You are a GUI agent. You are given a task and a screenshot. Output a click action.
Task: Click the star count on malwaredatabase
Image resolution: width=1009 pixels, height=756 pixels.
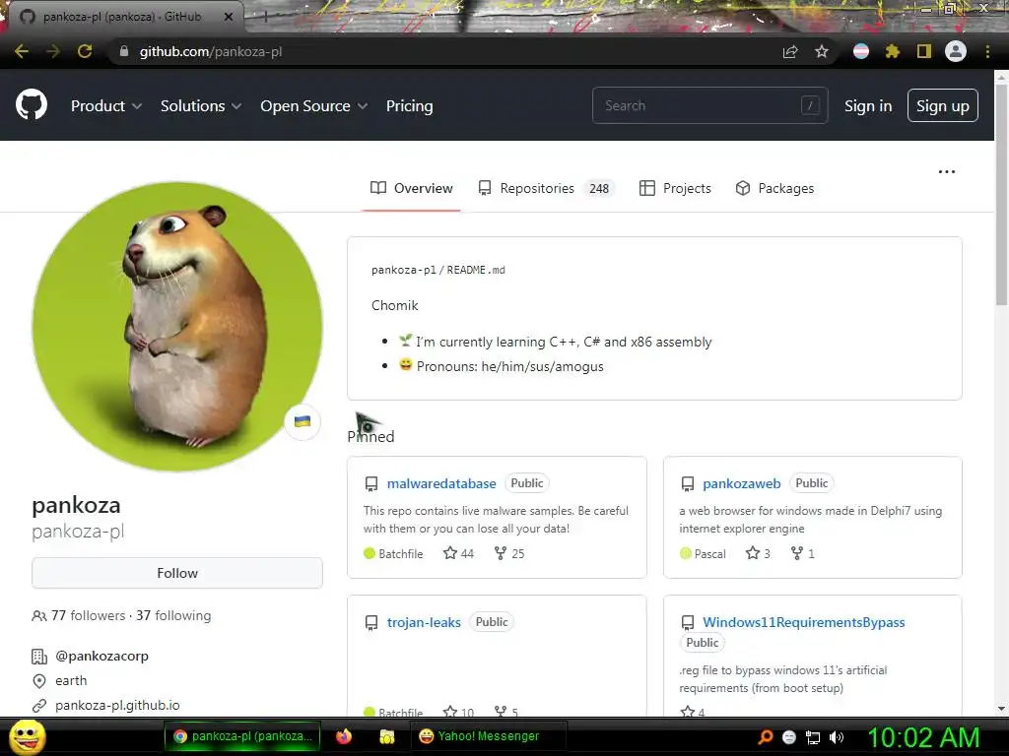coord(459,553)
